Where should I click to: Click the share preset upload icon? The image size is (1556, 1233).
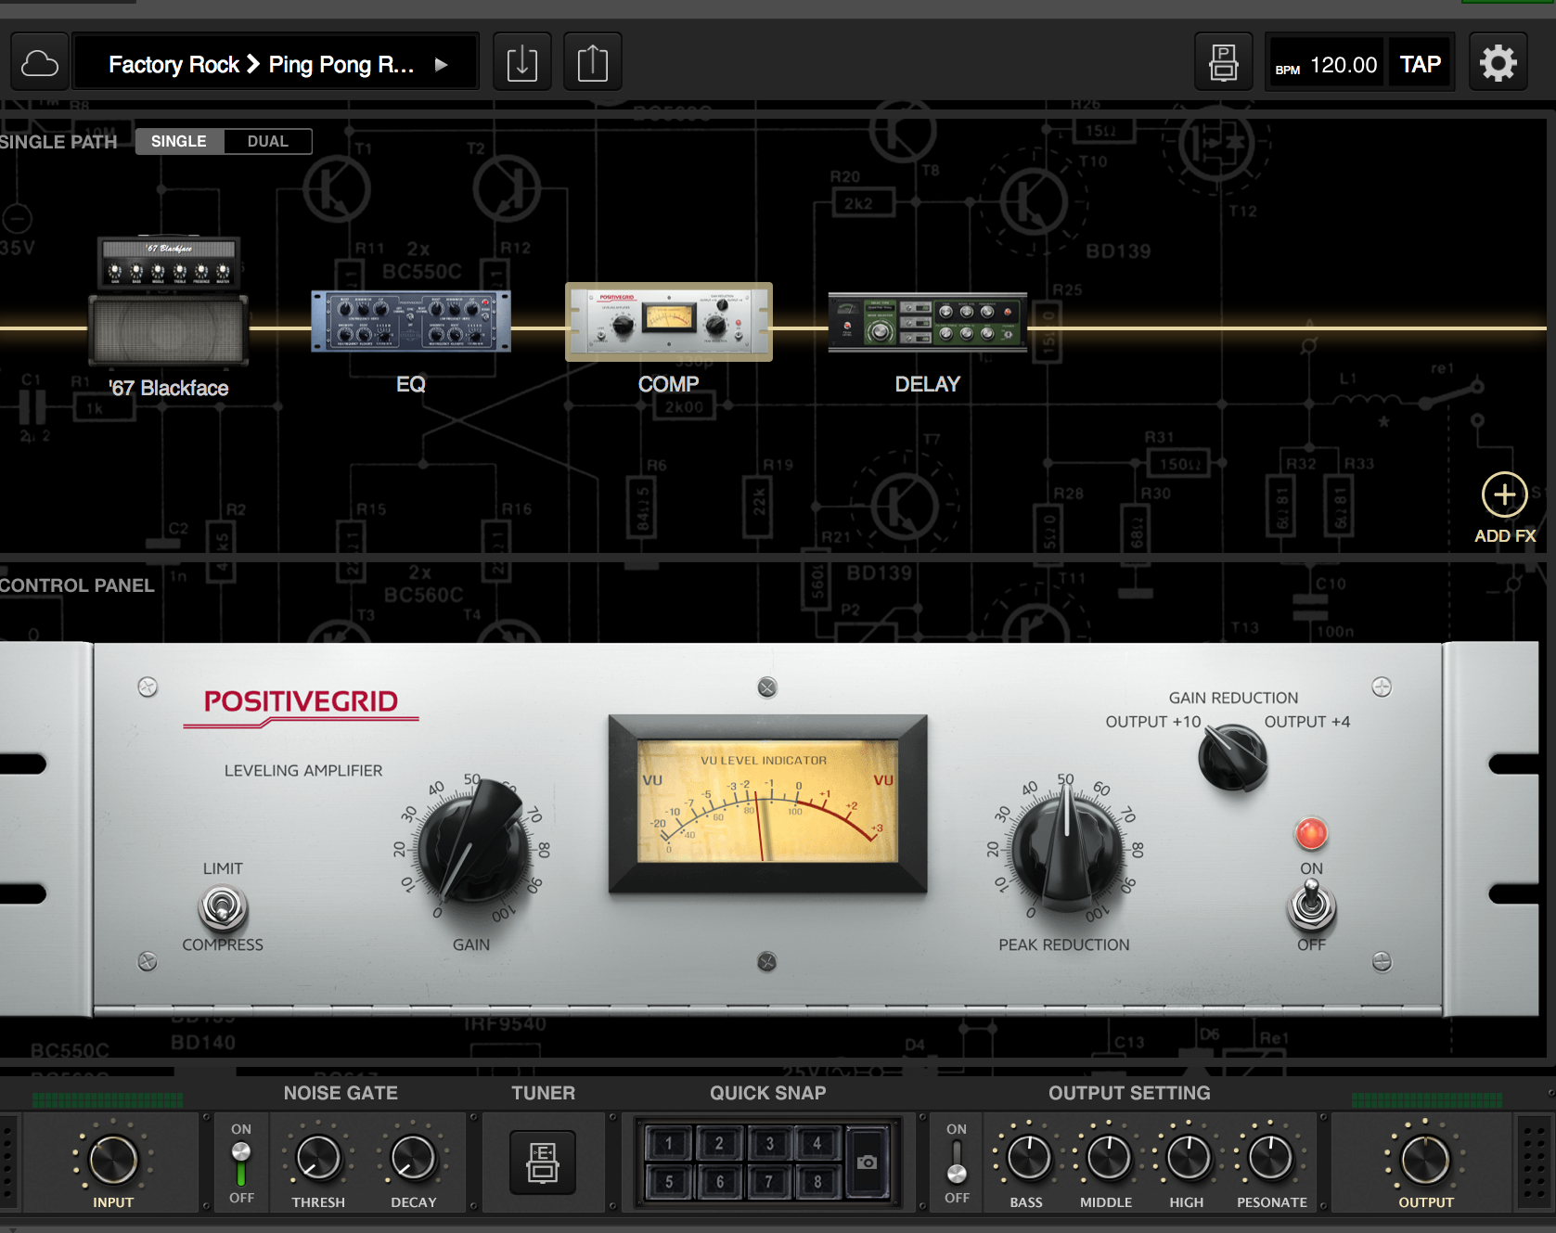(593, 63)
